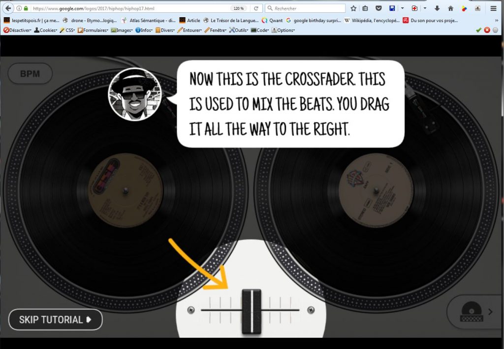Click the left vinyl record label
This screenshot has width=504, height=349.
click(126, 190)
